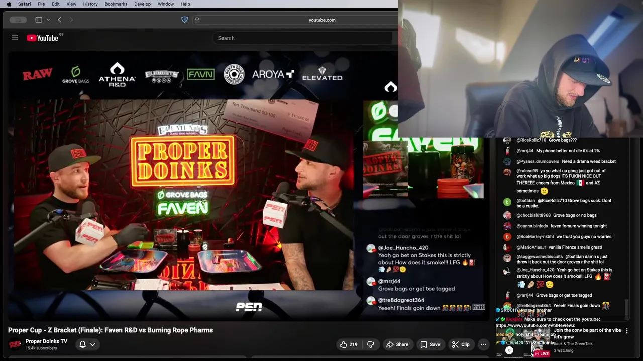Expand the notification preferences chevron
643x361 pixels.
point(93,344)
